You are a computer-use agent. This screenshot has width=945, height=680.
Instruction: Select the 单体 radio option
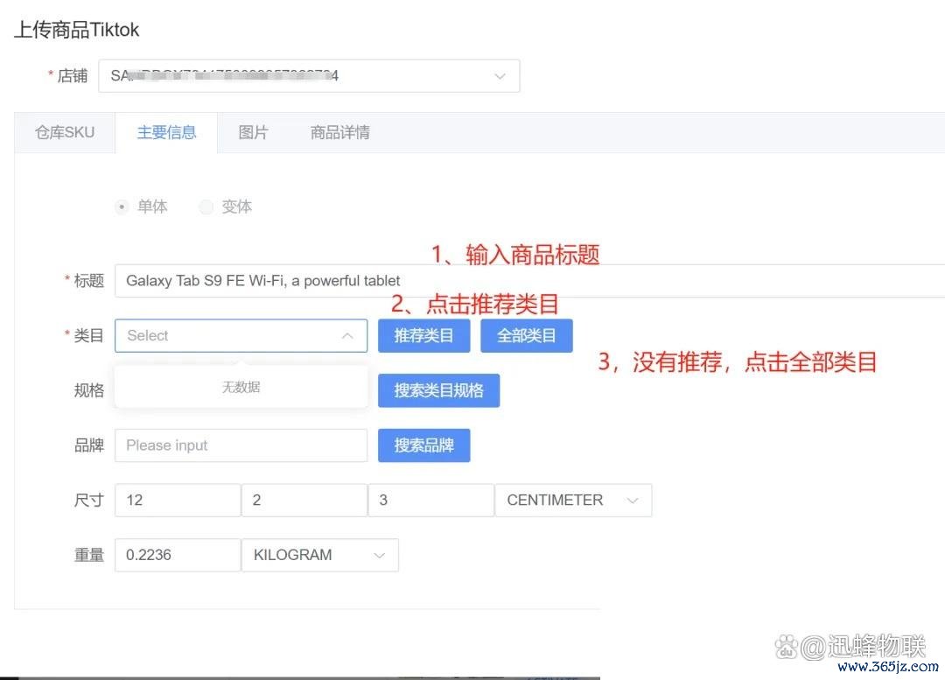[142, 207]
